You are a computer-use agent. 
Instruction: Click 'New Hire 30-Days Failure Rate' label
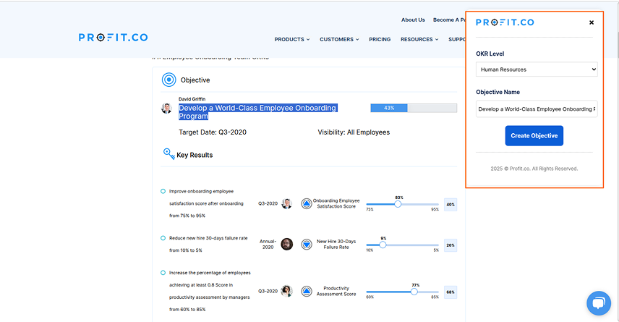coord(336,244)
